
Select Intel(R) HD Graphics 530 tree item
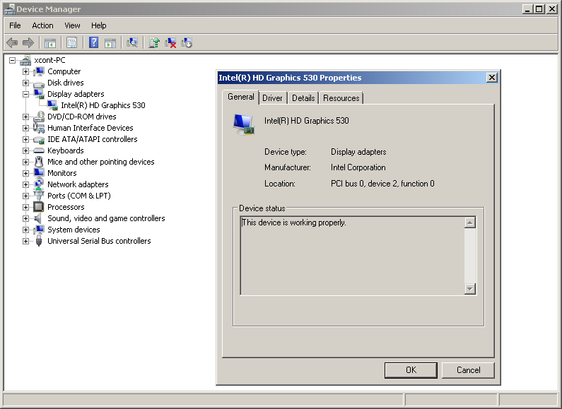103,105
